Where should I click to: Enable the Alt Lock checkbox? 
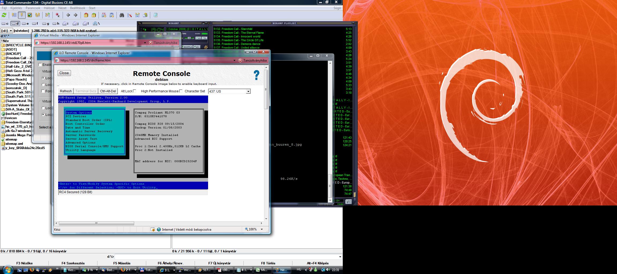134,91
